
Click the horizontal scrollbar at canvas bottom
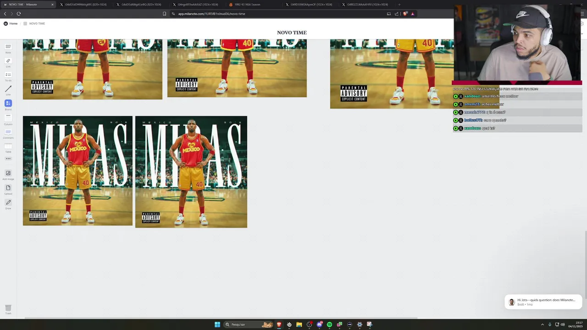point(220,318)
